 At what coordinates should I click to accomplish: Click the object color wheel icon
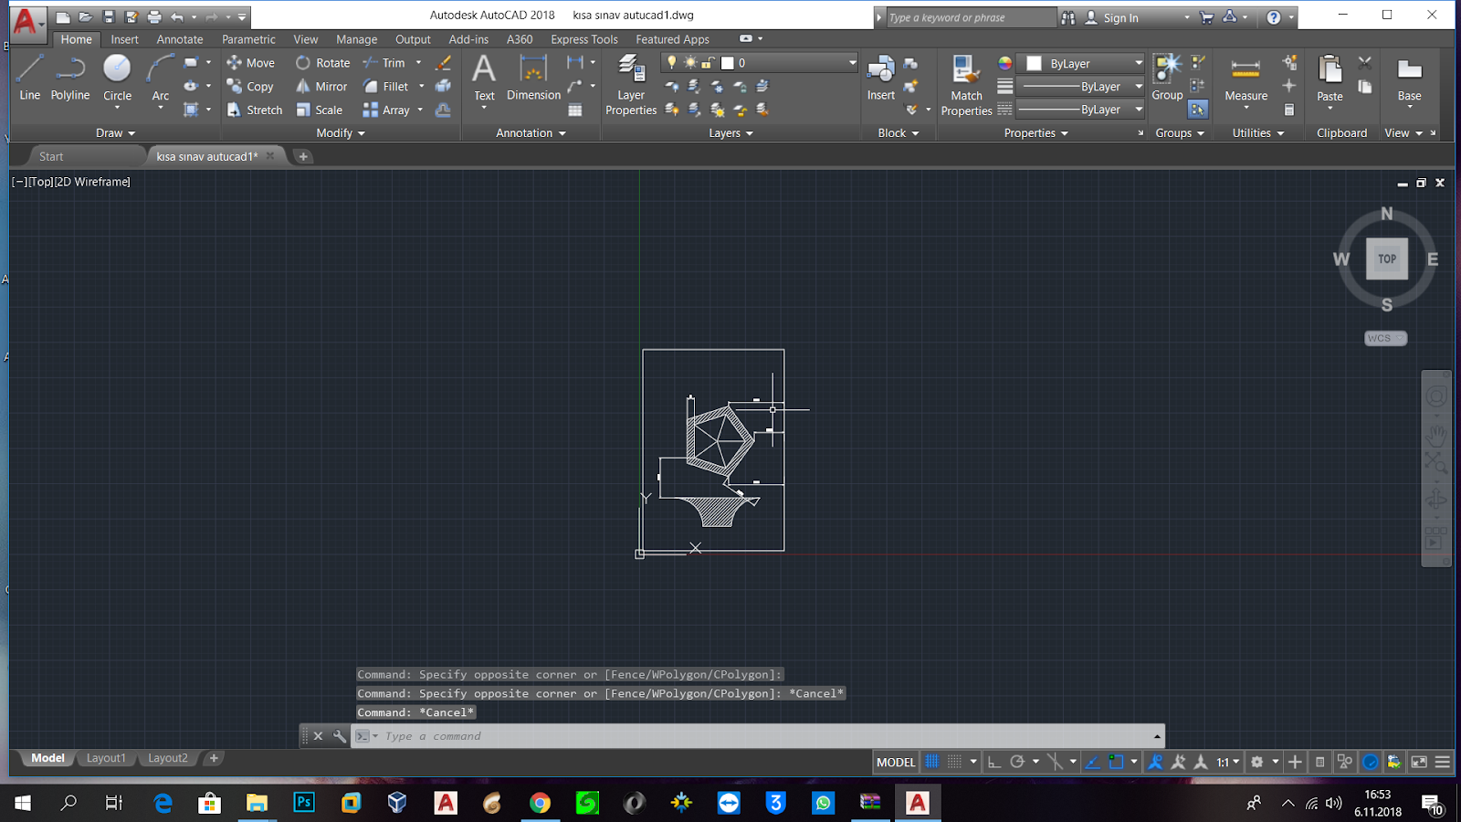[x=1004, y=63]
